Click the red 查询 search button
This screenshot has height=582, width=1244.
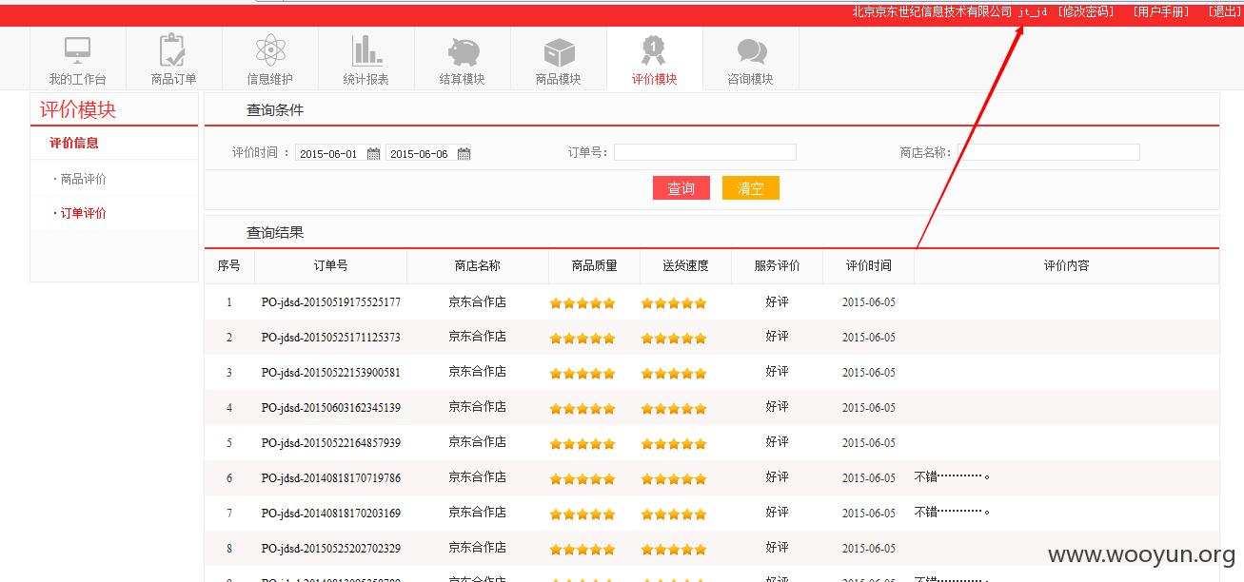coord(681,188)
